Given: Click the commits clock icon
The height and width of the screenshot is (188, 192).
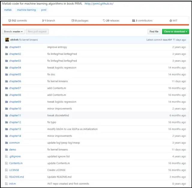Looking at the screenshot, I should click(10, 21).
